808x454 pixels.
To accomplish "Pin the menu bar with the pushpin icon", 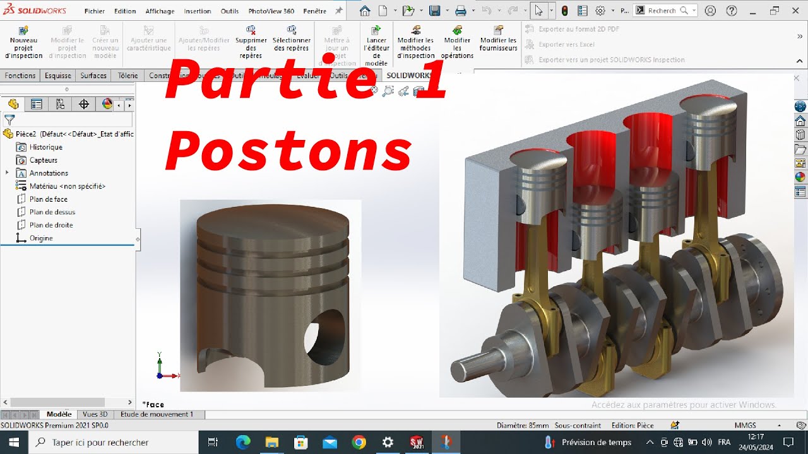I will 339,11.
